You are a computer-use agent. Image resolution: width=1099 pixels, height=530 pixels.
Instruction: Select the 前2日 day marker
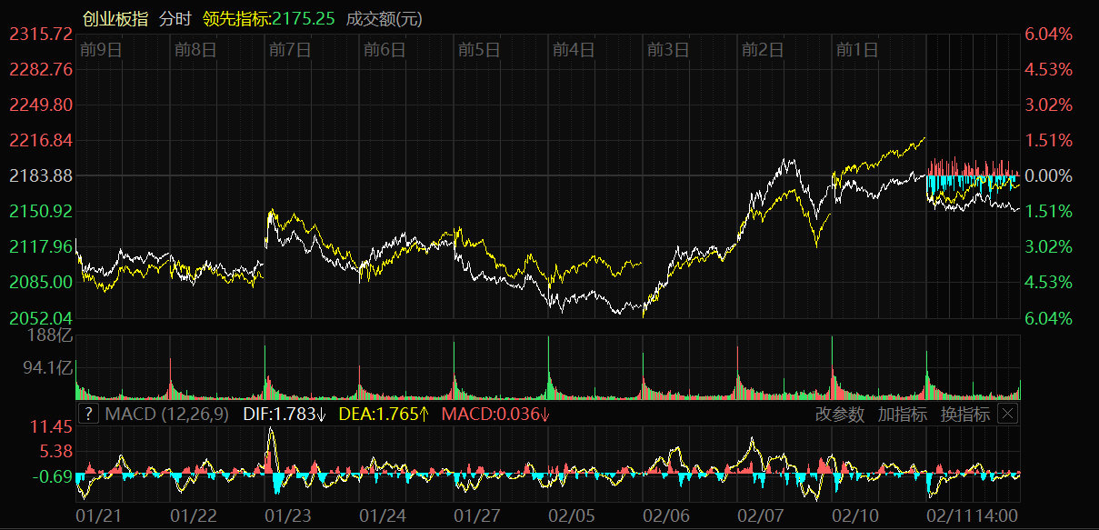click(x=763, y=49)
